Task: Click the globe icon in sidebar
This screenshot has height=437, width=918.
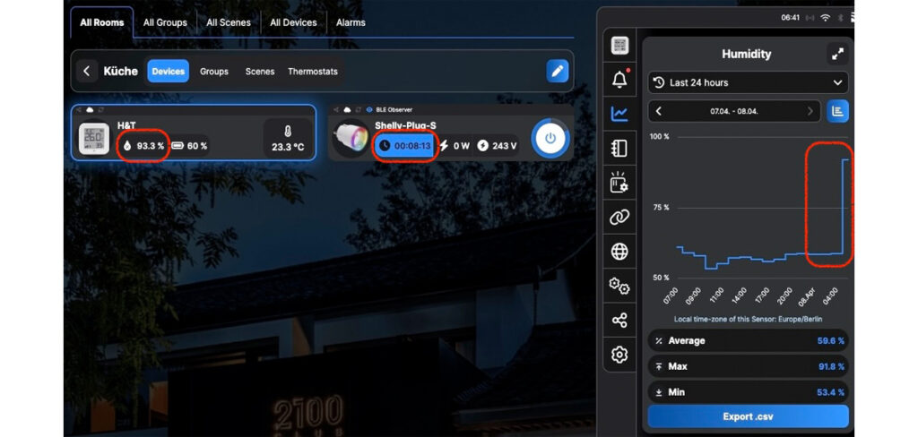Action: coord(619,252)
